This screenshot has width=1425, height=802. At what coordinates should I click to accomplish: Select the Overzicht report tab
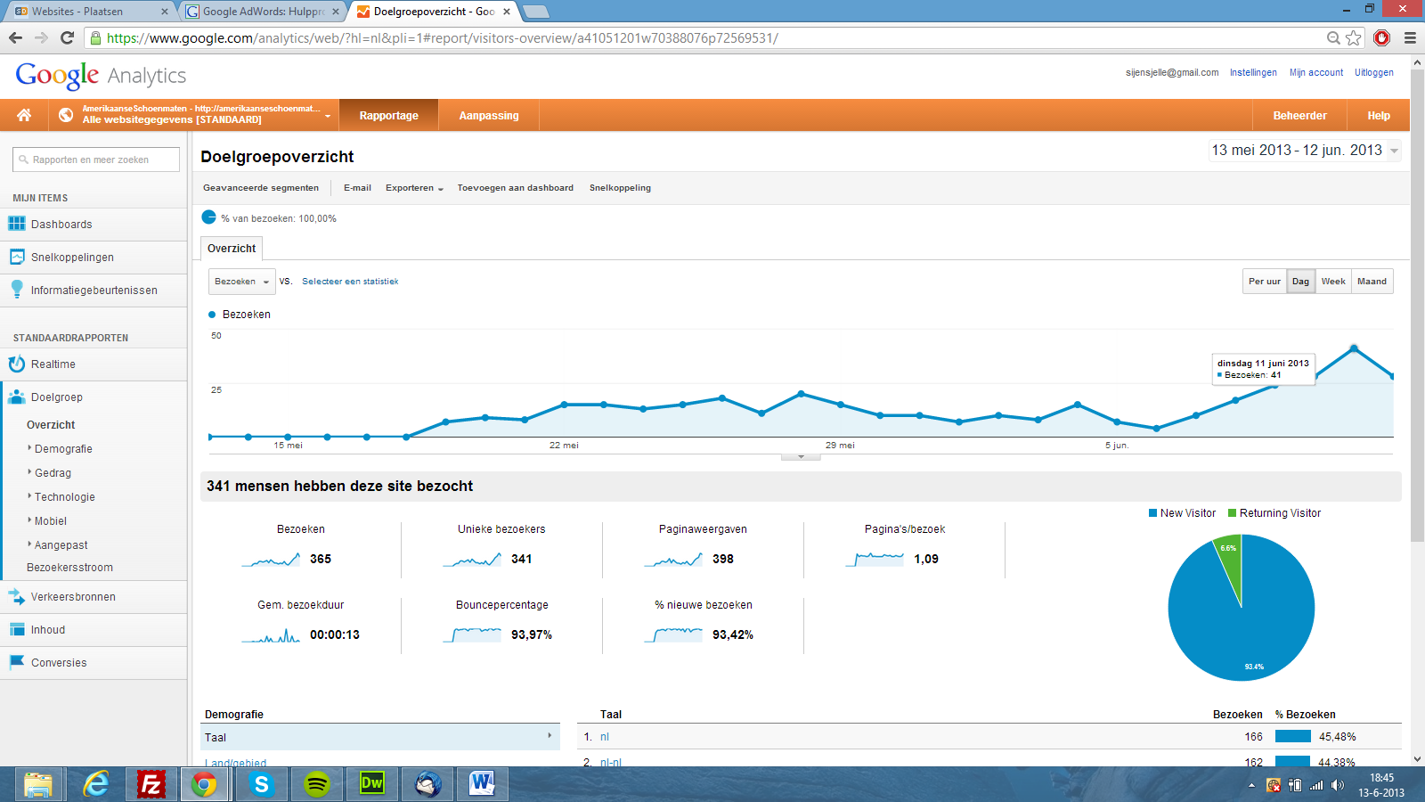(232, 249)
